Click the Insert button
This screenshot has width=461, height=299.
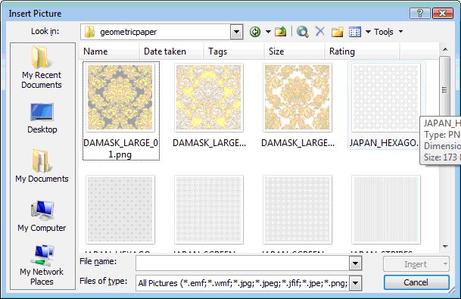click(x=415, y=264)
